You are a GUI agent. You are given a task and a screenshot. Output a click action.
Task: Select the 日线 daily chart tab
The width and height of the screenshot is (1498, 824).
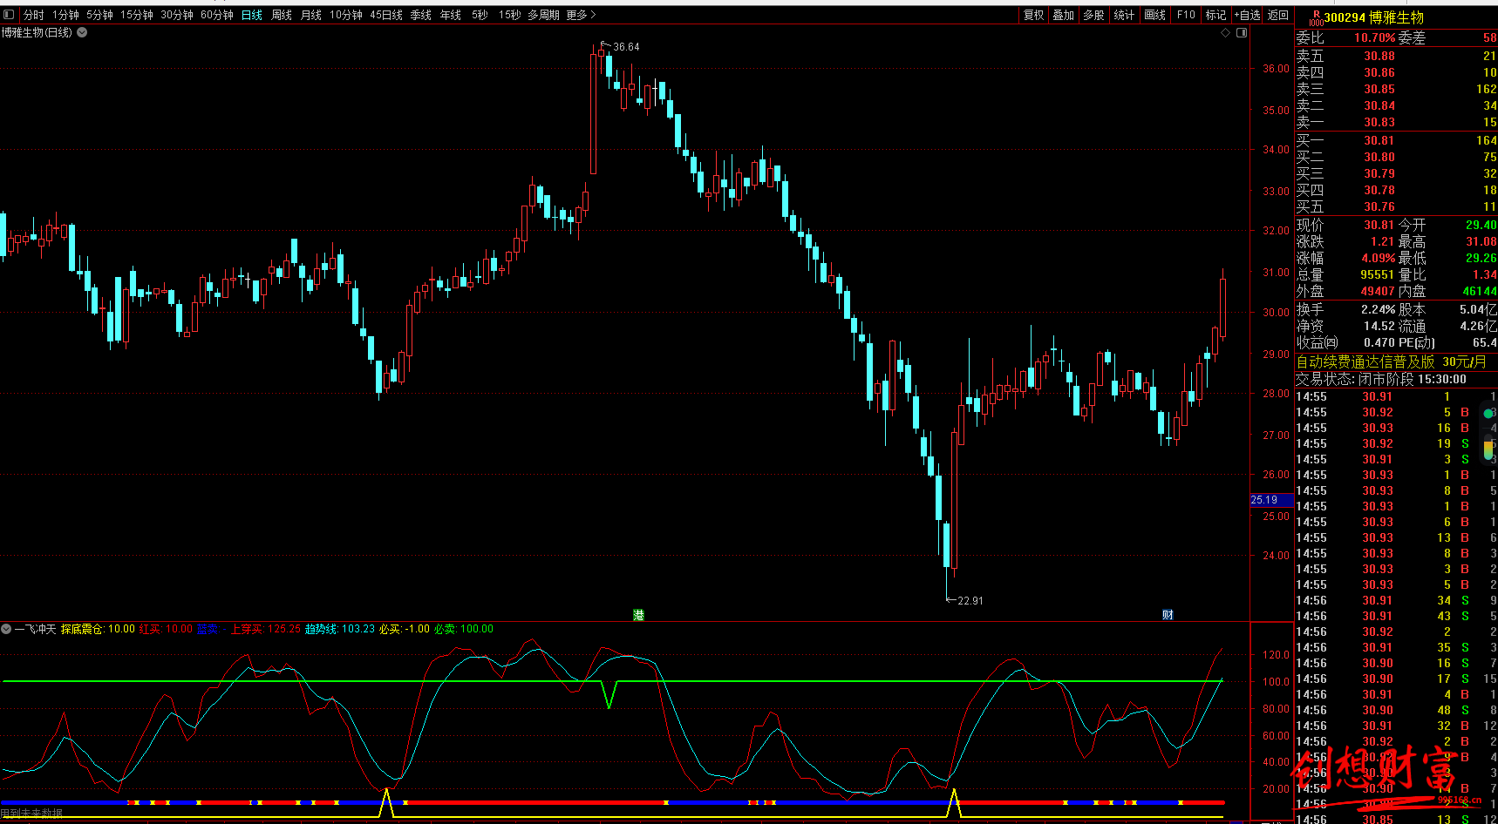pos(252,15)
